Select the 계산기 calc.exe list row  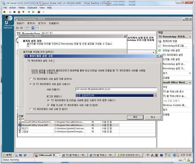click(69, 128)
